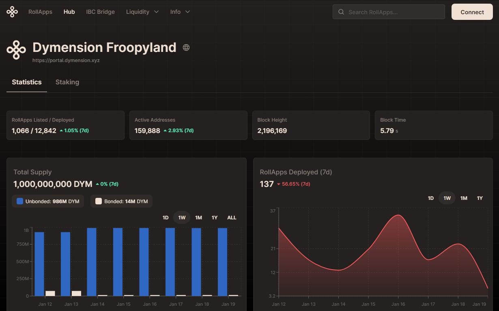Image resolution: width=499 pixels, height=311 pixels.
Task: Toggle the Bonded 14M DYM legend
Action: (x=121, y=201)
